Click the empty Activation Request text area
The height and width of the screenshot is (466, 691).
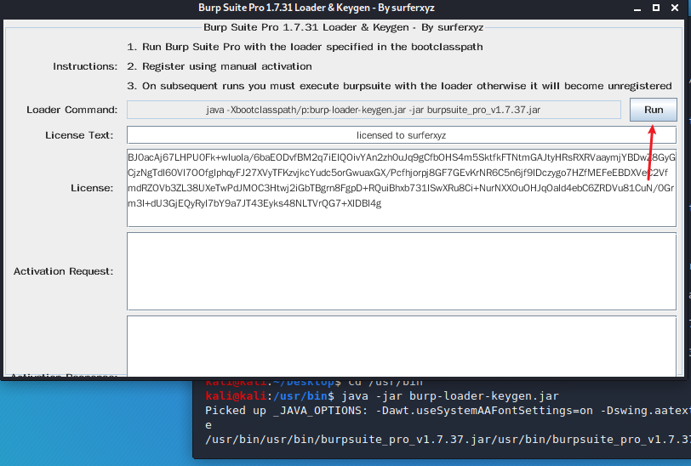click(402, 271)
